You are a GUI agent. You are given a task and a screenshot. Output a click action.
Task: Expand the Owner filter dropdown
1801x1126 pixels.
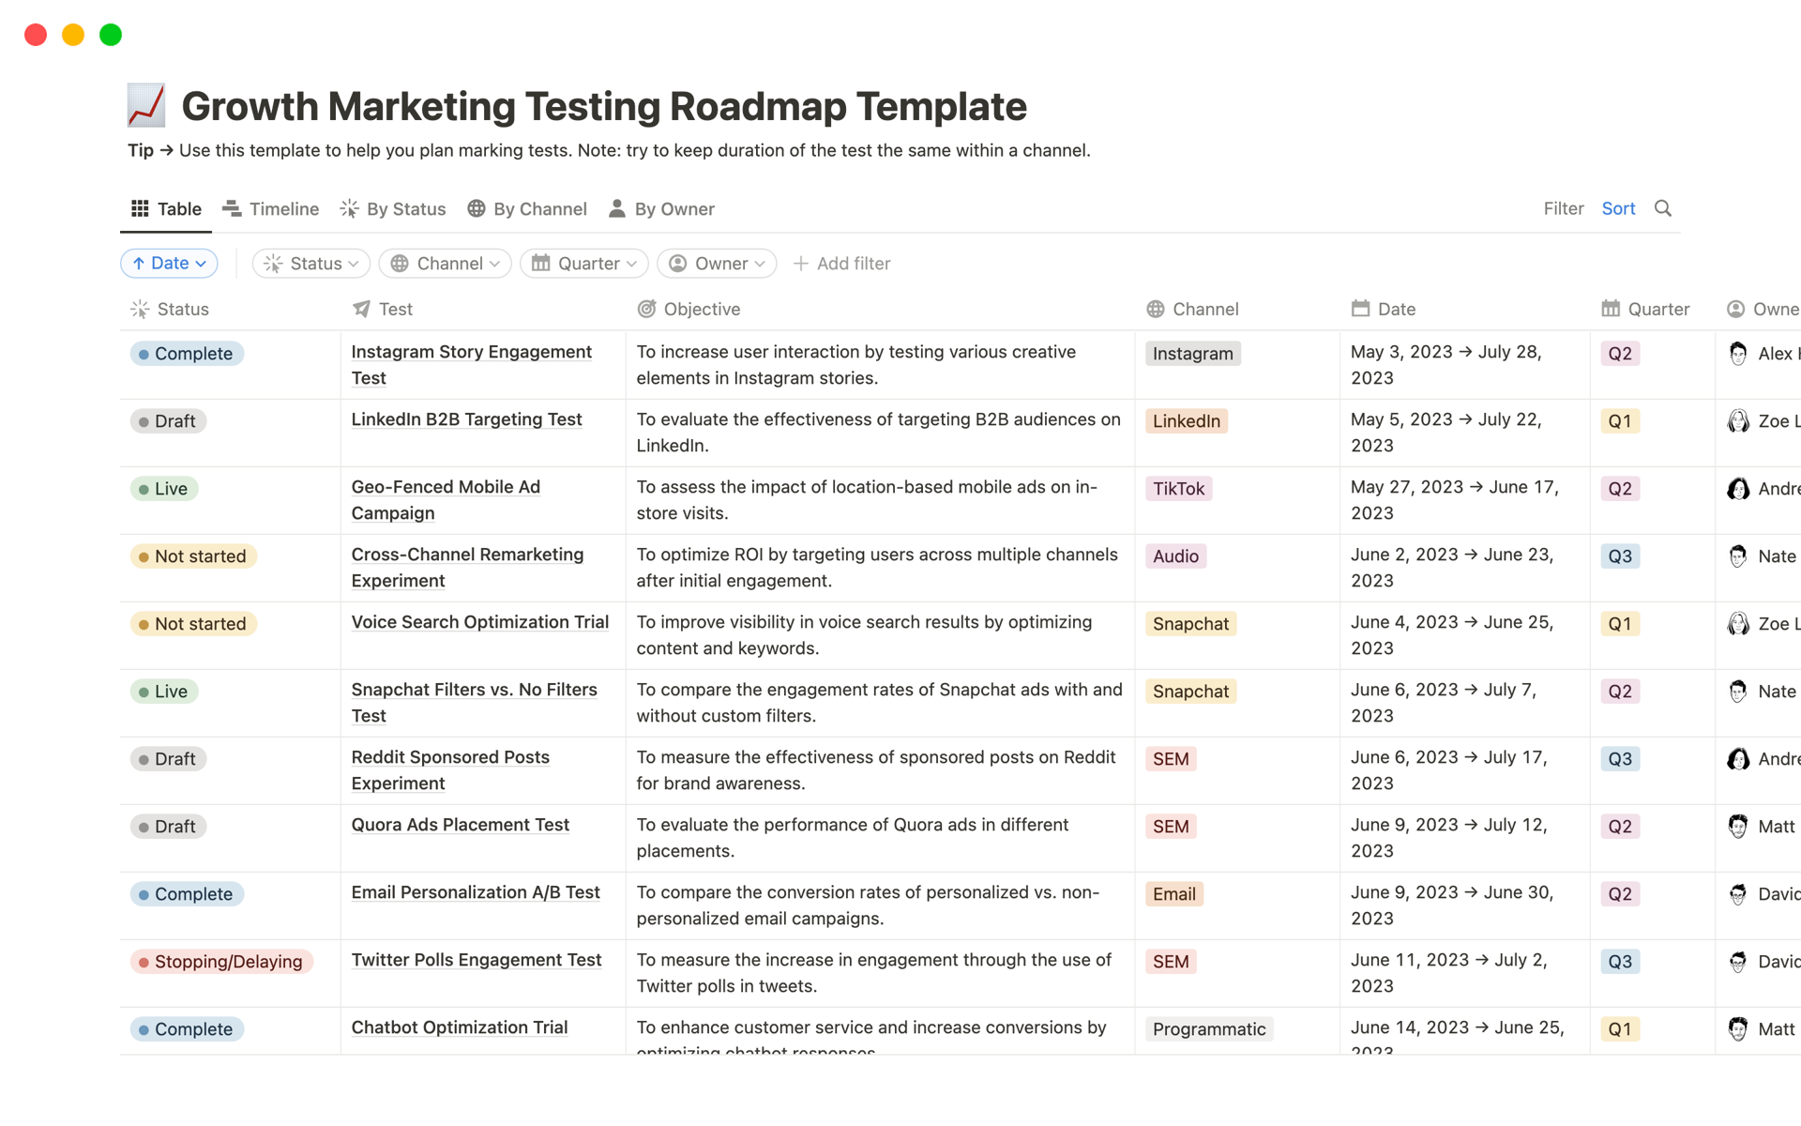[x=717, y=264]
